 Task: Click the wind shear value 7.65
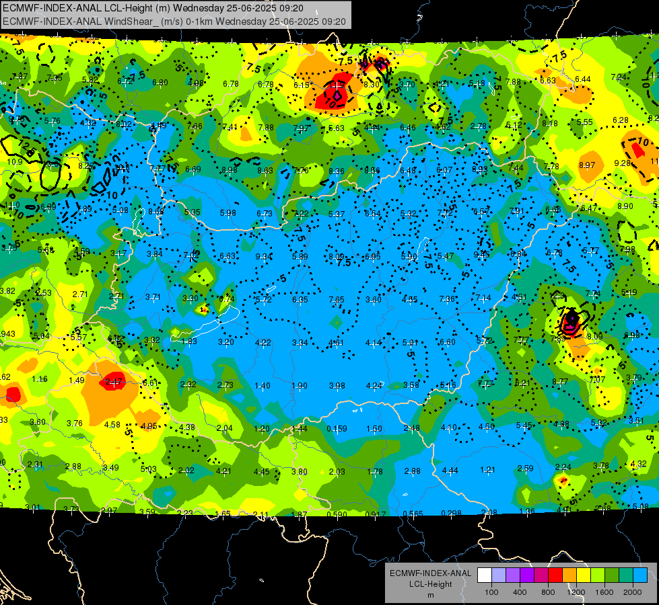click(x=337, y=299)
